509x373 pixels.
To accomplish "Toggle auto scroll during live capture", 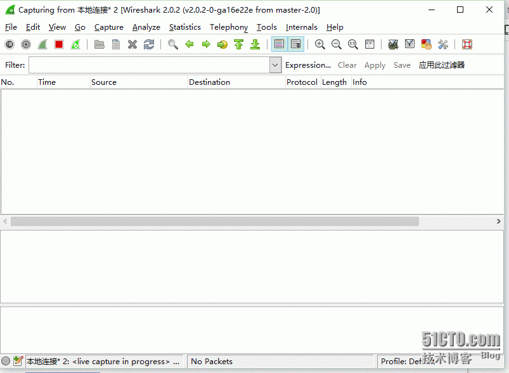I will pyautogui.click(x=296, y=44).
